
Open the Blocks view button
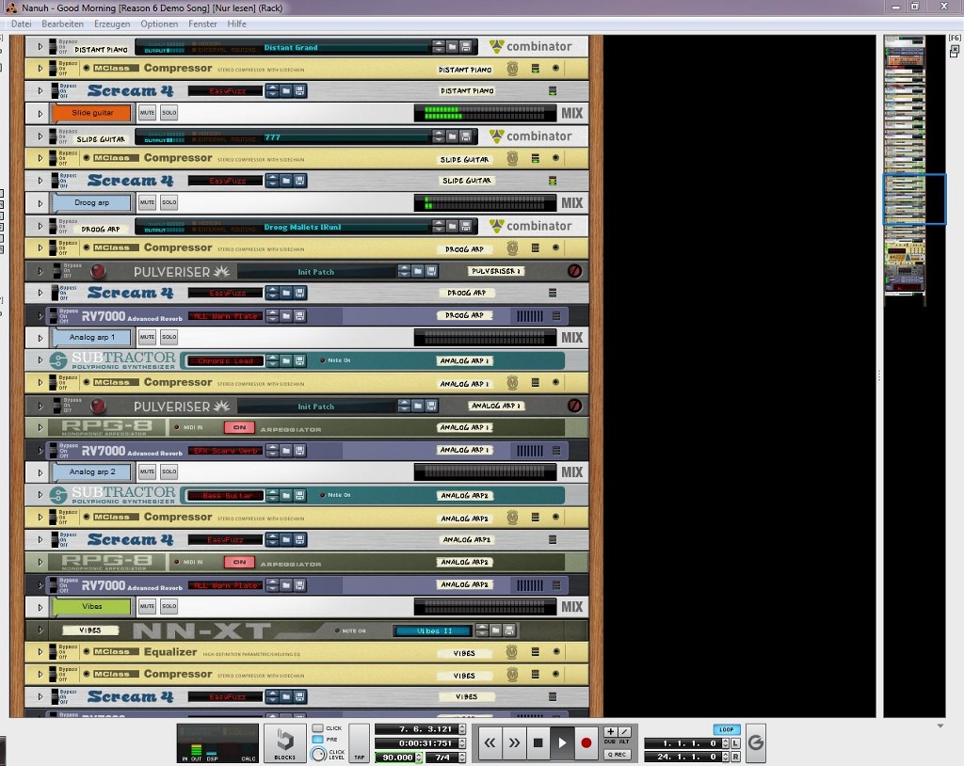coord(284,742)
